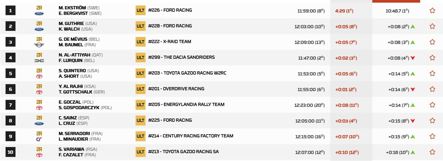The height and width of the screenshot is (161, 443).
Task: Select #201 - Overdrive Racing team
Action: click(176, 89)
